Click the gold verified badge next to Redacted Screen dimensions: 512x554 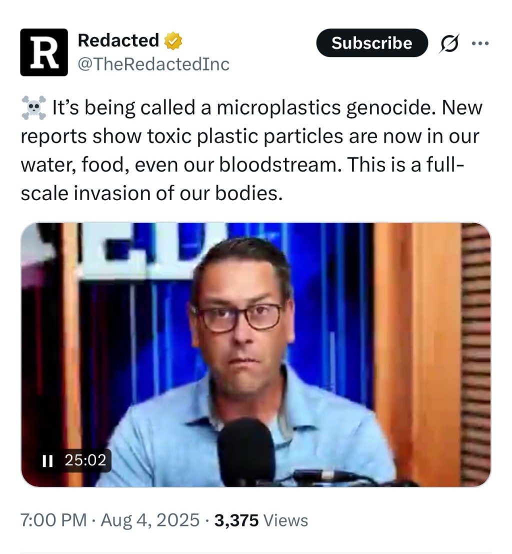172,41
